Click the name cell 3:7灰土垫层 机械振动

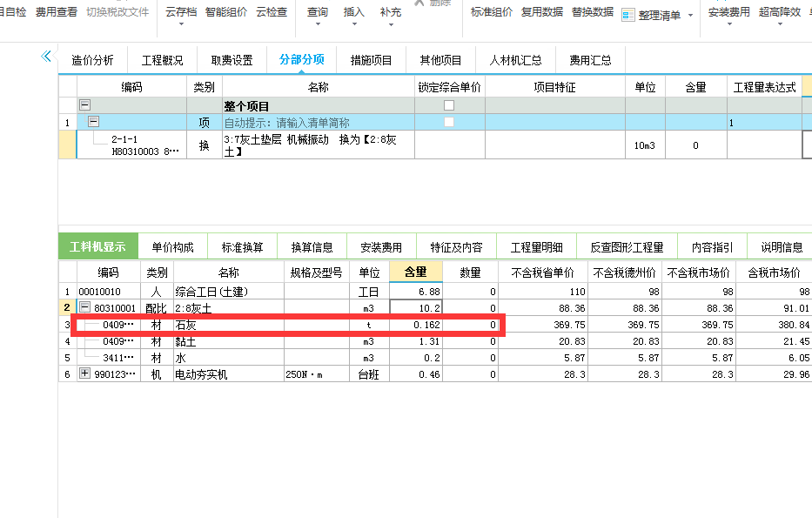point(318,145)
